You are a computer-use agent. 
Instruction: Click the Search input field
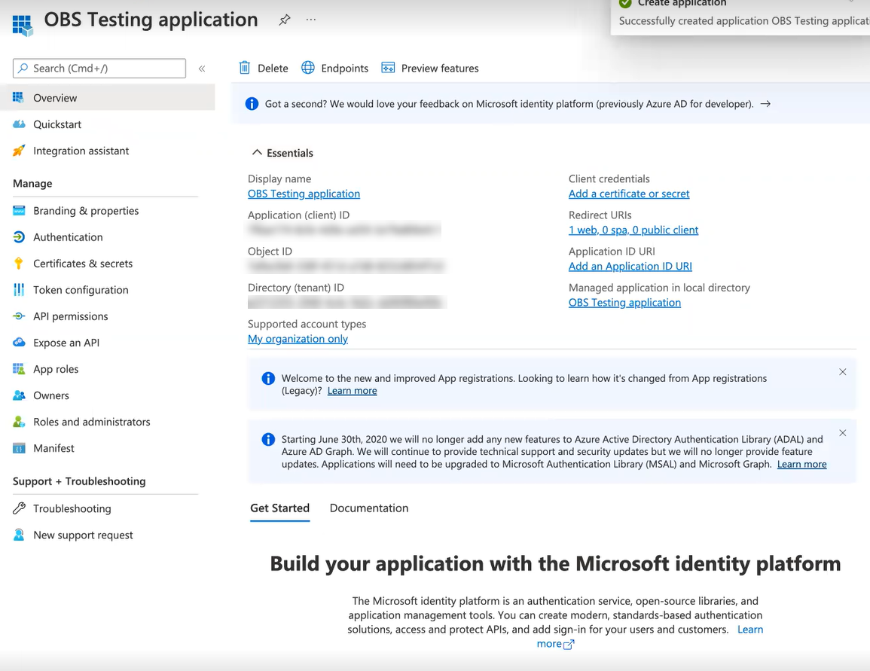pyautogui.click(x=99, y=69)
